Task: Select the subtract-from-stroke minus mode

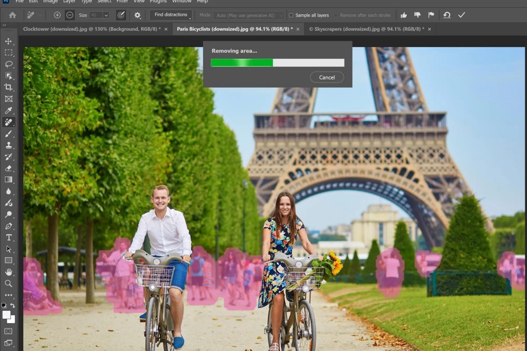Action: pyautogui.click(x=70, y=15)
